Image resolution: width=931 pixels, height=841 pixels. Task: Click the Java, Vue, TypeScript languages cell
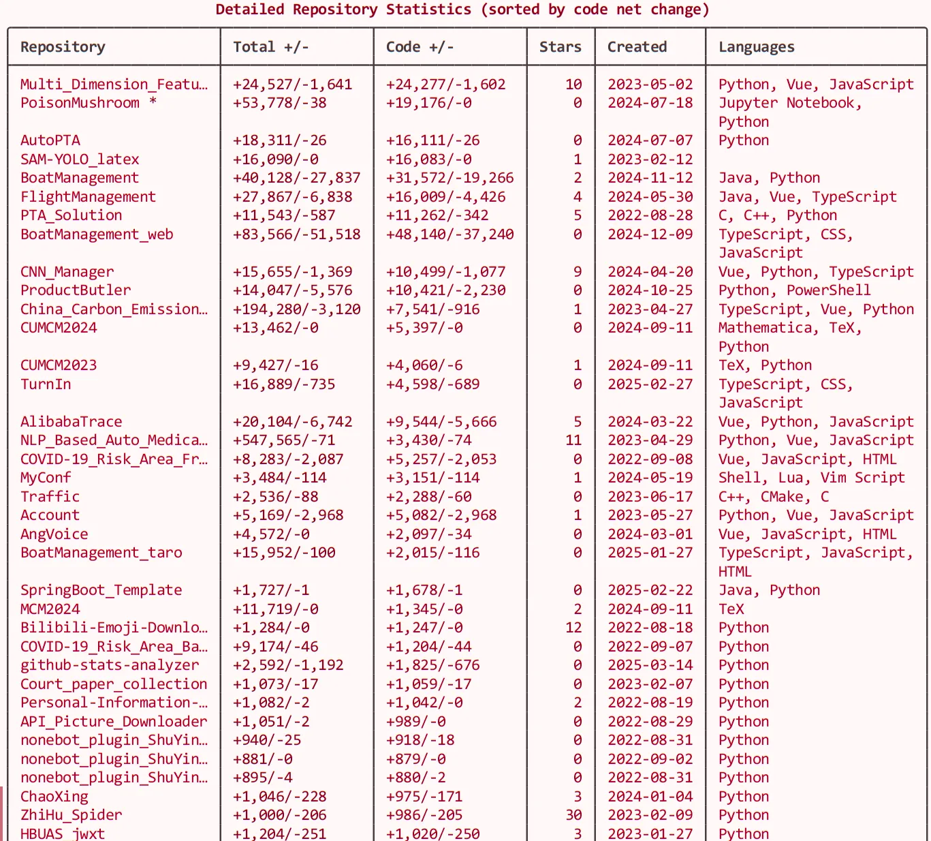[x=808, y=197]
